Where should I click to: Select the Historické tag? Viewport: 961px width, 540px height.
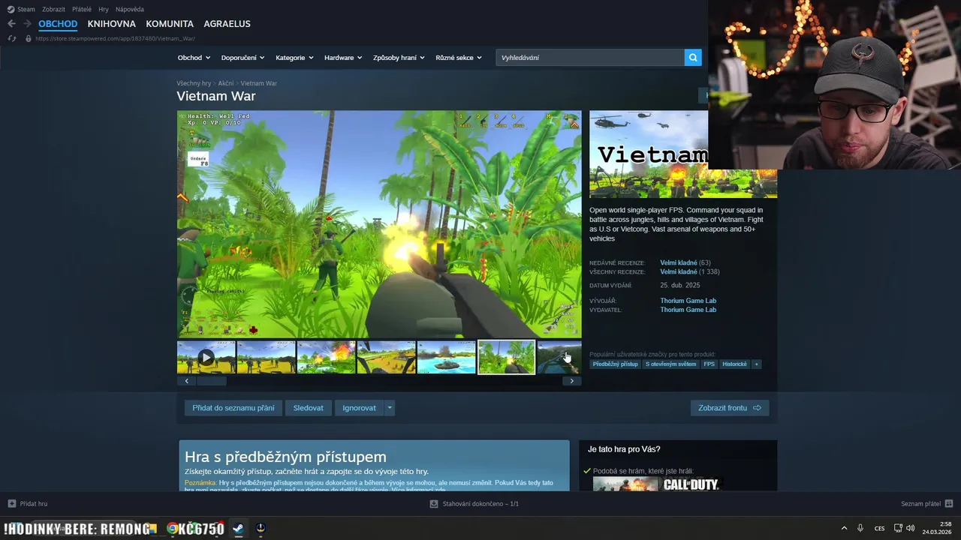735,364
